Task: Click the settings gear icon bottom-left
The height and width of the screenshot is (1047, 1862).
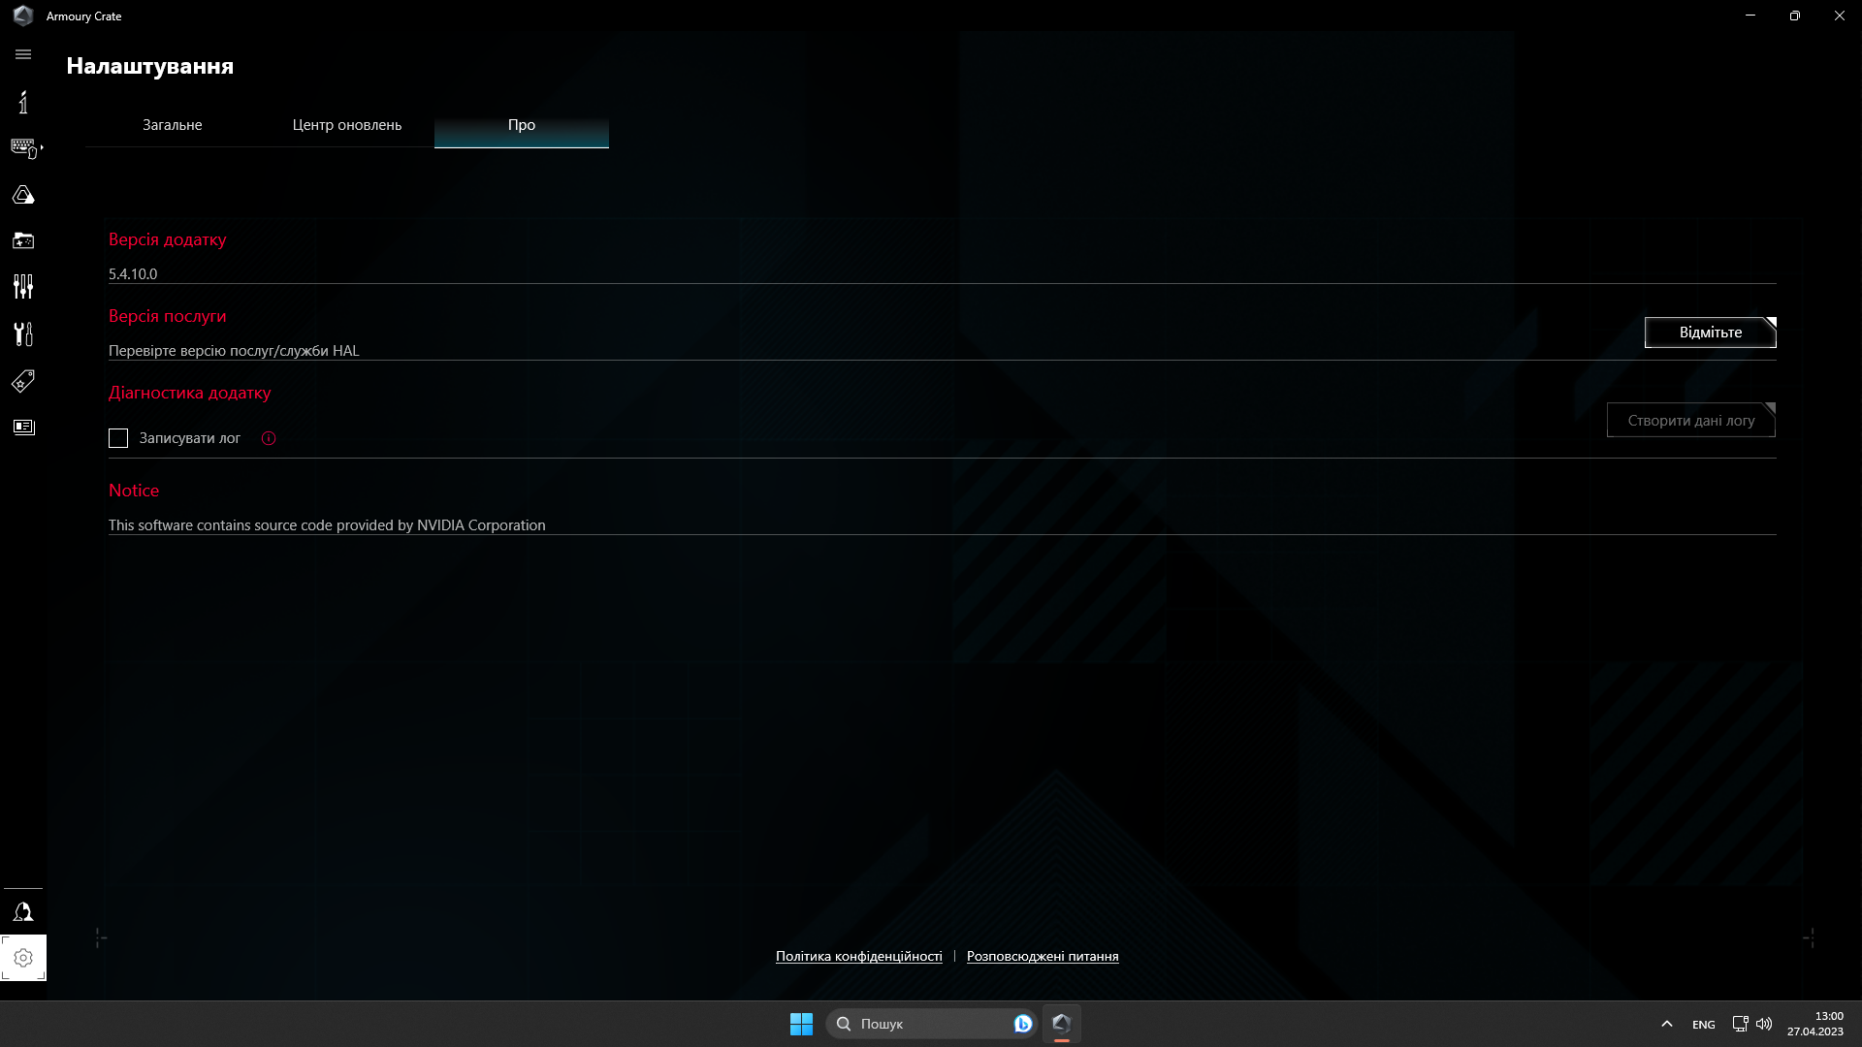Action: [23, 958]
